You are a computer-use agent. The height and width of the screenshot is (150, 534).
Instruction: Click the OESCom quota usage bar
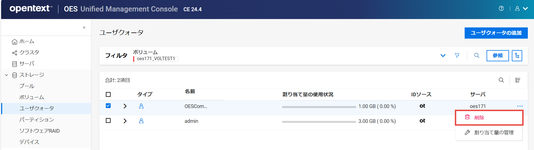pyautogui.click(x=319, y=107)
